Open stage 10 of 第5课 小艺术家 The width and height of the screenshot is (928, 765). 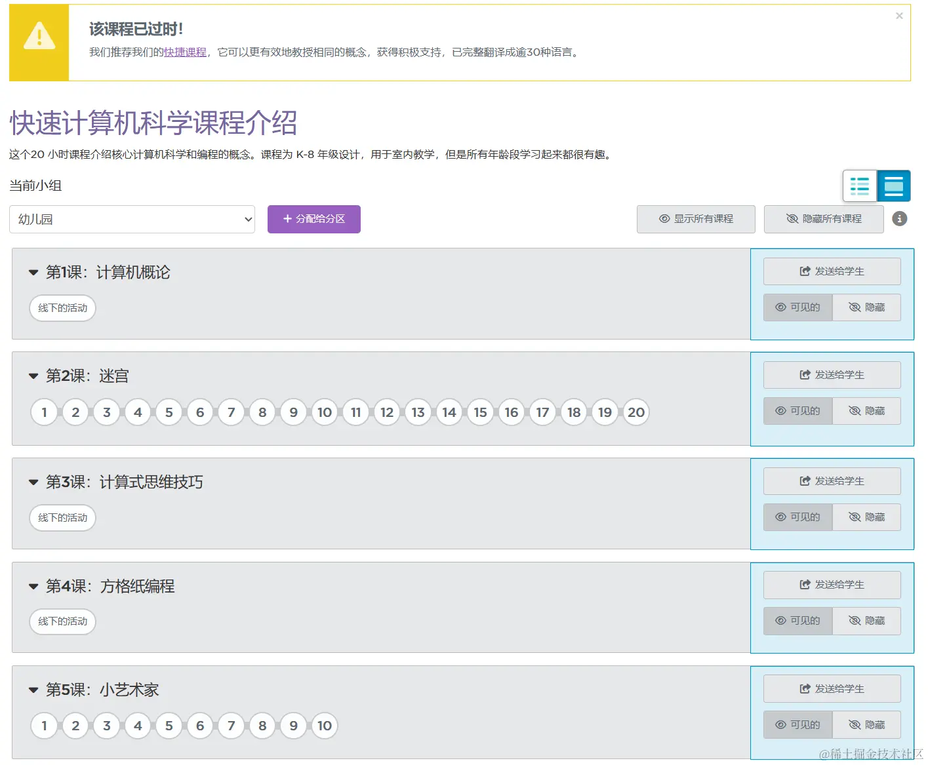[x=324, y=726]
